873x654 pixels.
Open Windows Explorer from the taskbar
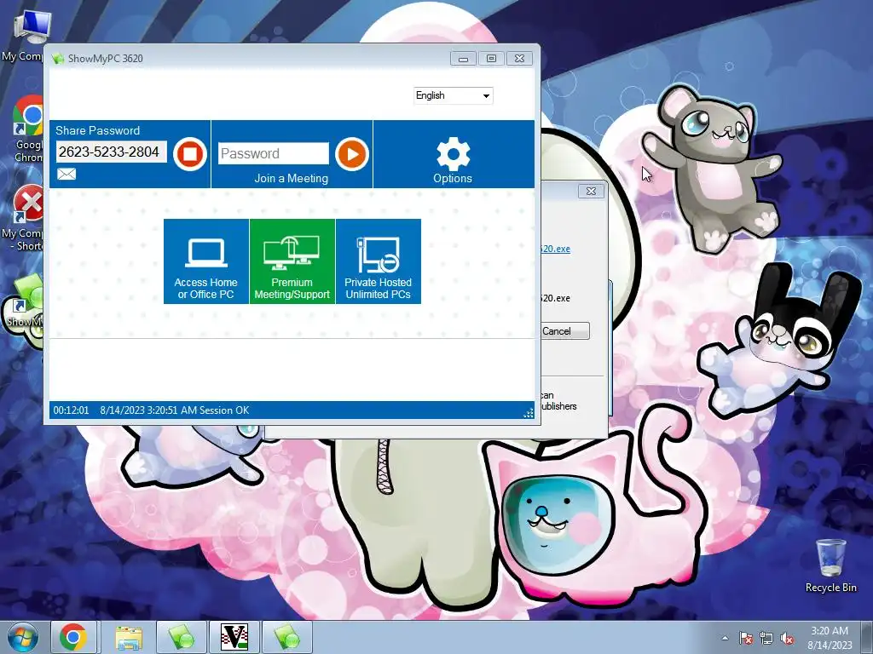click(x=130, y=637)
